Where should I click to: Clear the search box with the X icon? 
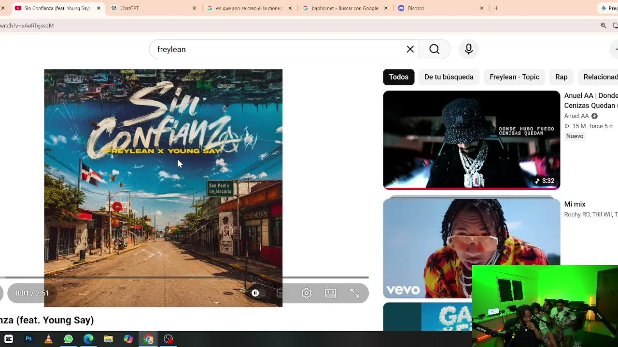click(410, 49)
